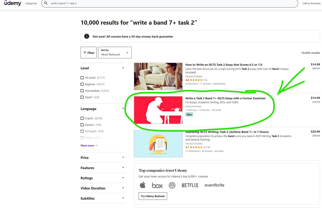The width and height of the screenshot is (322, 208).
Task: Click the search input field
Action: [170, 3]
